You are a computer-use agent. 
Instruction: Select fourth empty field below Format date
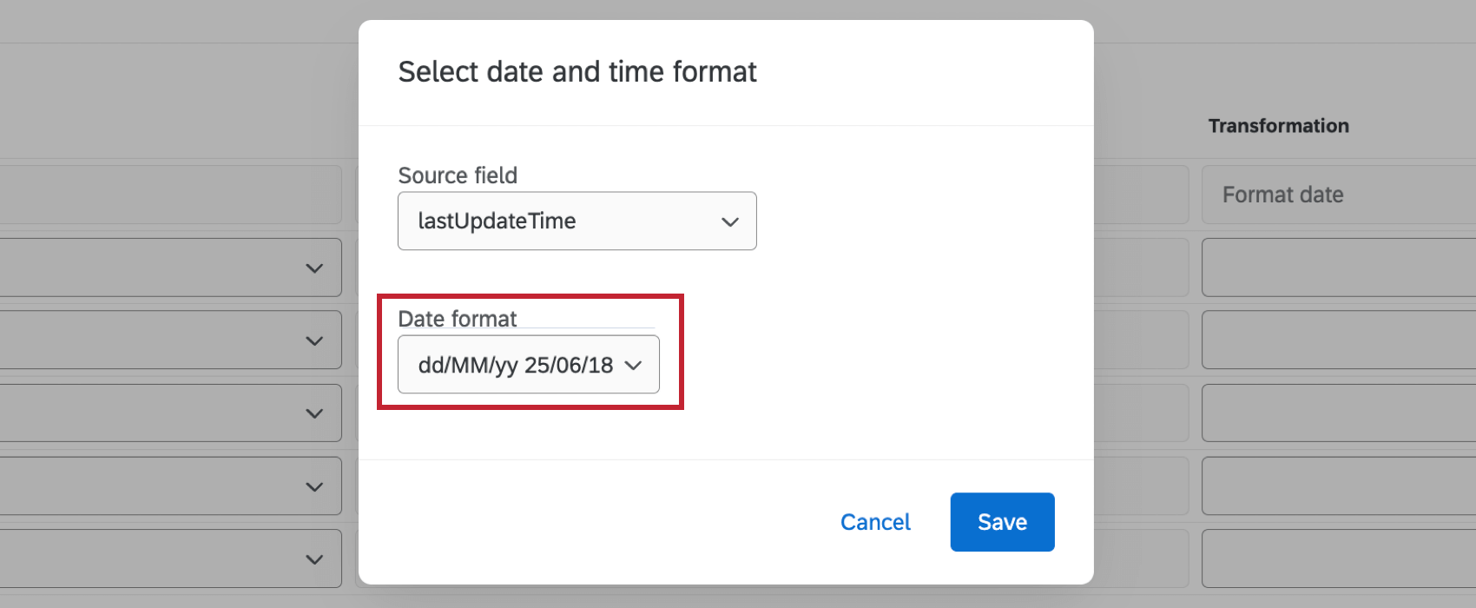[1337, 486]
